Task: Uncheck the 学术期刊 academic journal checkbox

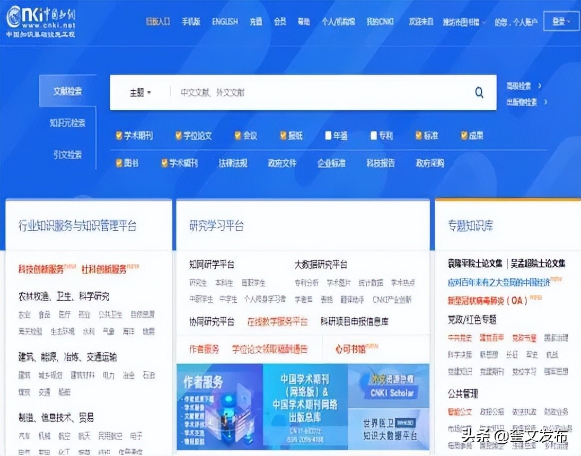Action: click(119, 136)
